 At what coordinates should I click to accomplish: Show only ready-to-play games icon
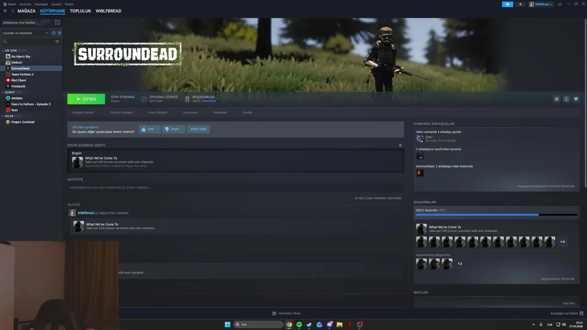click(x=60, y=33)
